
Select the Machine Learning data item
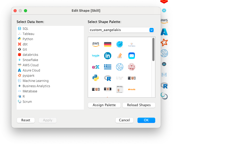pyautogui.click(x=50, y=81)
